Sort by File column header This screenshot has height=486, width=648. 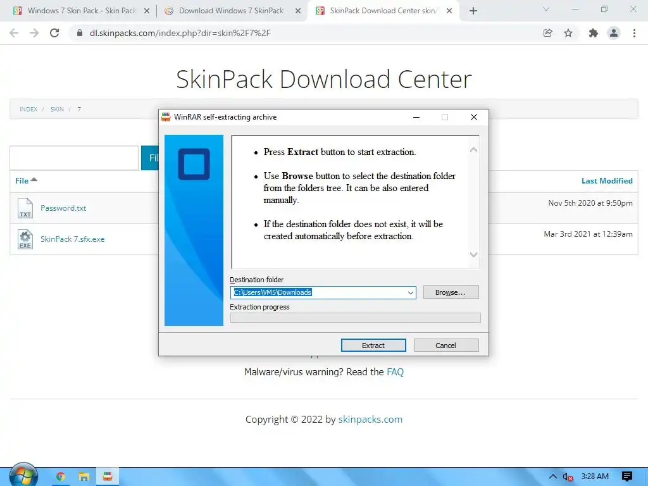[x=26, y=180]
